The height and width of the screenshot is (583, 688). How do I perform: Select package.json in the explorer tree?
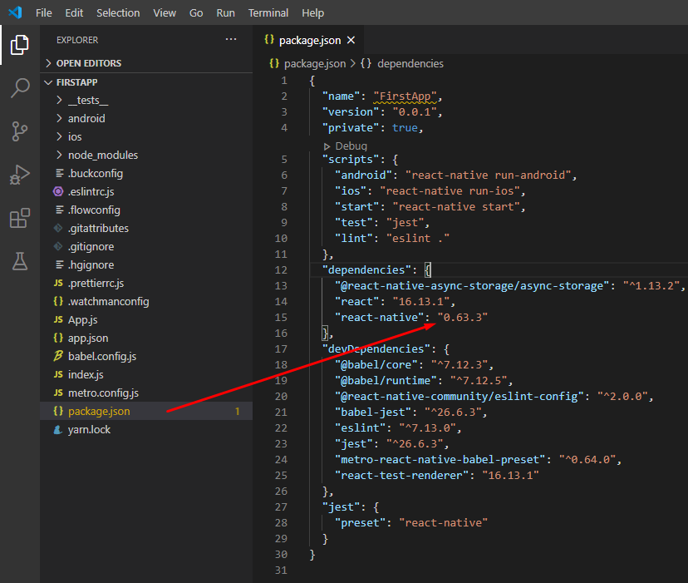146,411
